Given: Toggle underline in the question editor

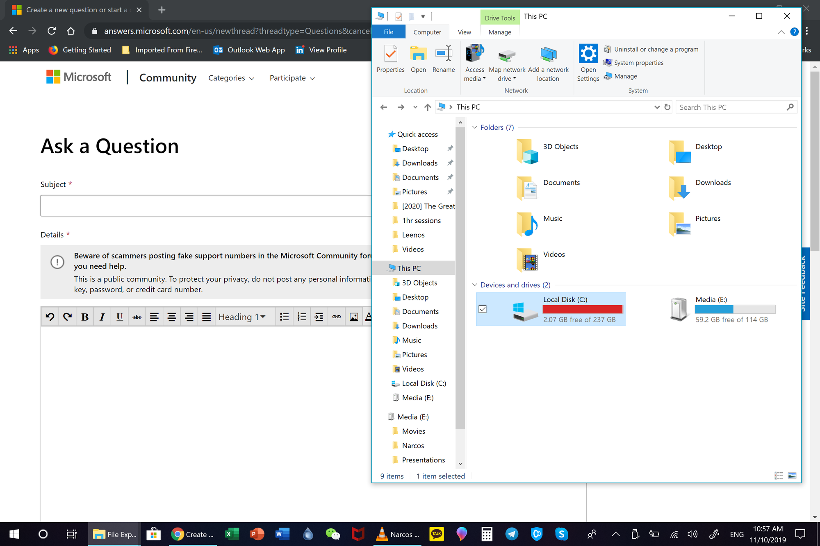Looking at the screenshot, I should [119, 317].
